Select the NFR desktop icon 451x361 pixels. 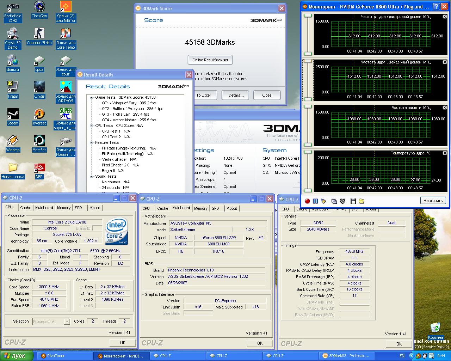click(x=39, y=171)
